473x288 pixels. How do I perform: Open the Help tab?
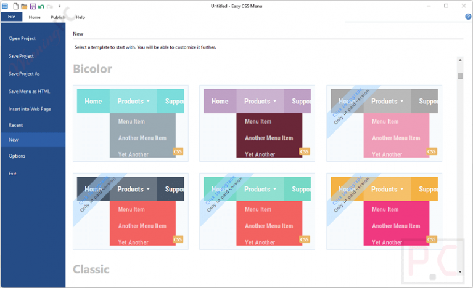click(x=80, y=17)
